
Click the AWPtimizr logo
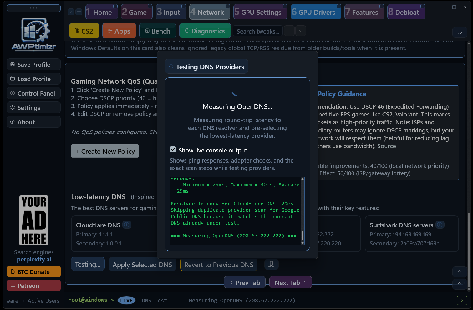click(34, 34)
